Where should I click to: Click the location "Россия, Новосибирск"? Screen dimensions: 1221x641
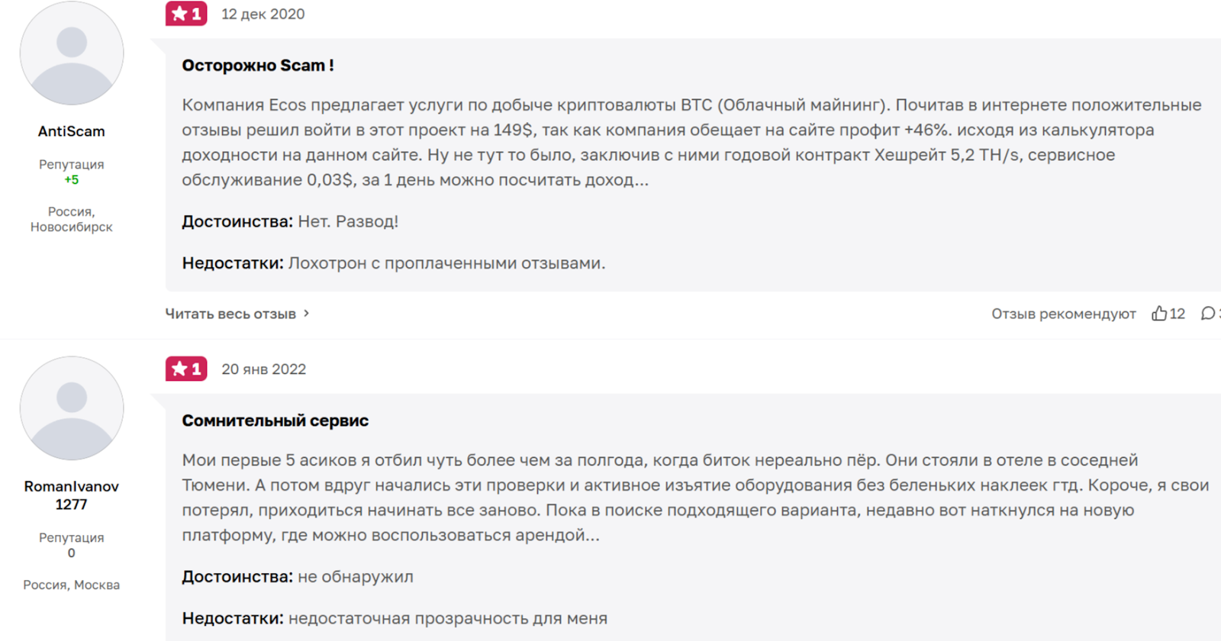[x=72, y=219]
